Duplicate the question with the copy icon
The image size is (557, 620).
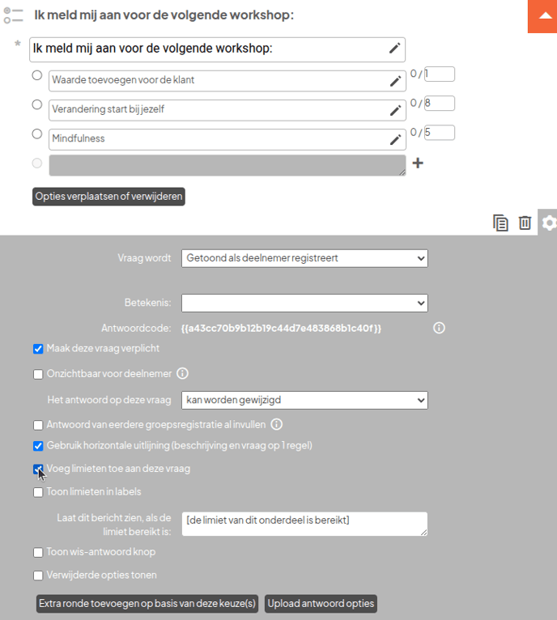pos(500,223)
